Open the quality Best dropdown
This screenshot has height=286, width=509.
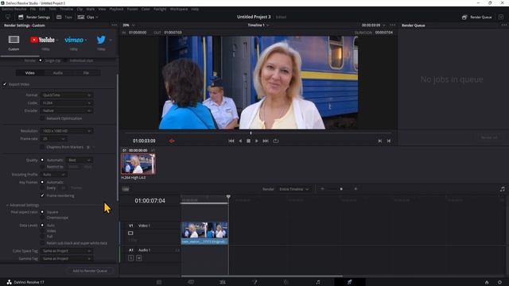tap(80, 160)
